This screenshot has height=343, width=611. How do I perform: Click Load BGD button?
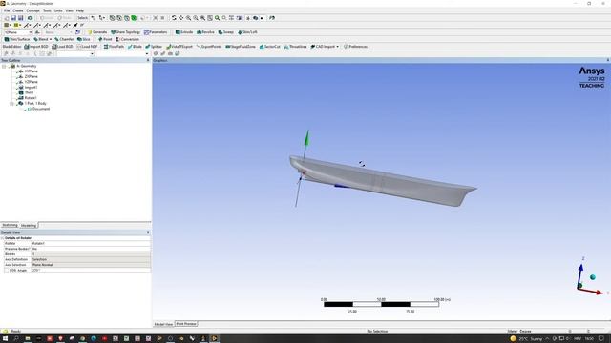point(63,47)
